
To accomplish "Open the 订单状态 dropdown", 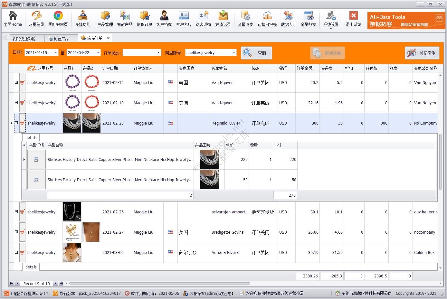I will click(158, 52).
